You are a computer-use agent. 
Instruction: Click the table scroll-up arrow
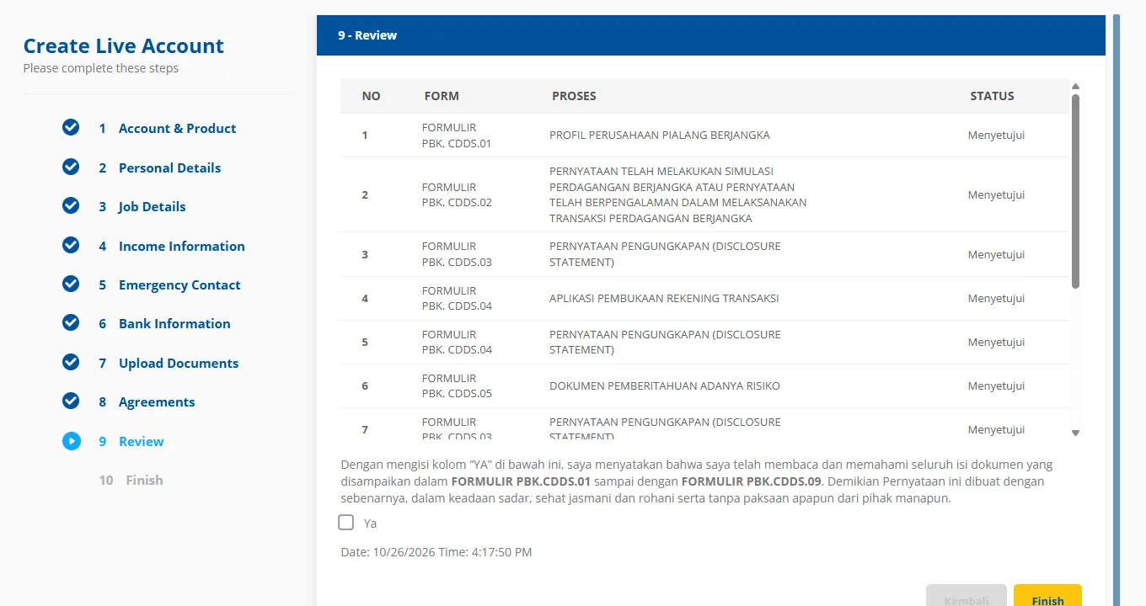coord(1075,86)
